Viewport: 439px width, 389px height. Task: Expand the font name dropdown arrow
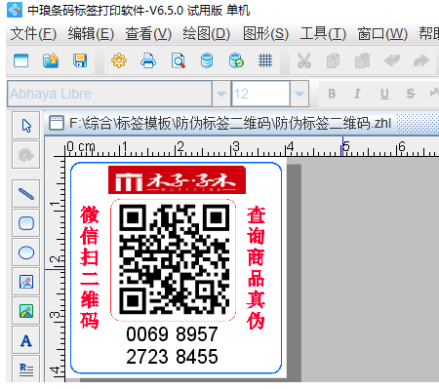click(x=221, y=94)
